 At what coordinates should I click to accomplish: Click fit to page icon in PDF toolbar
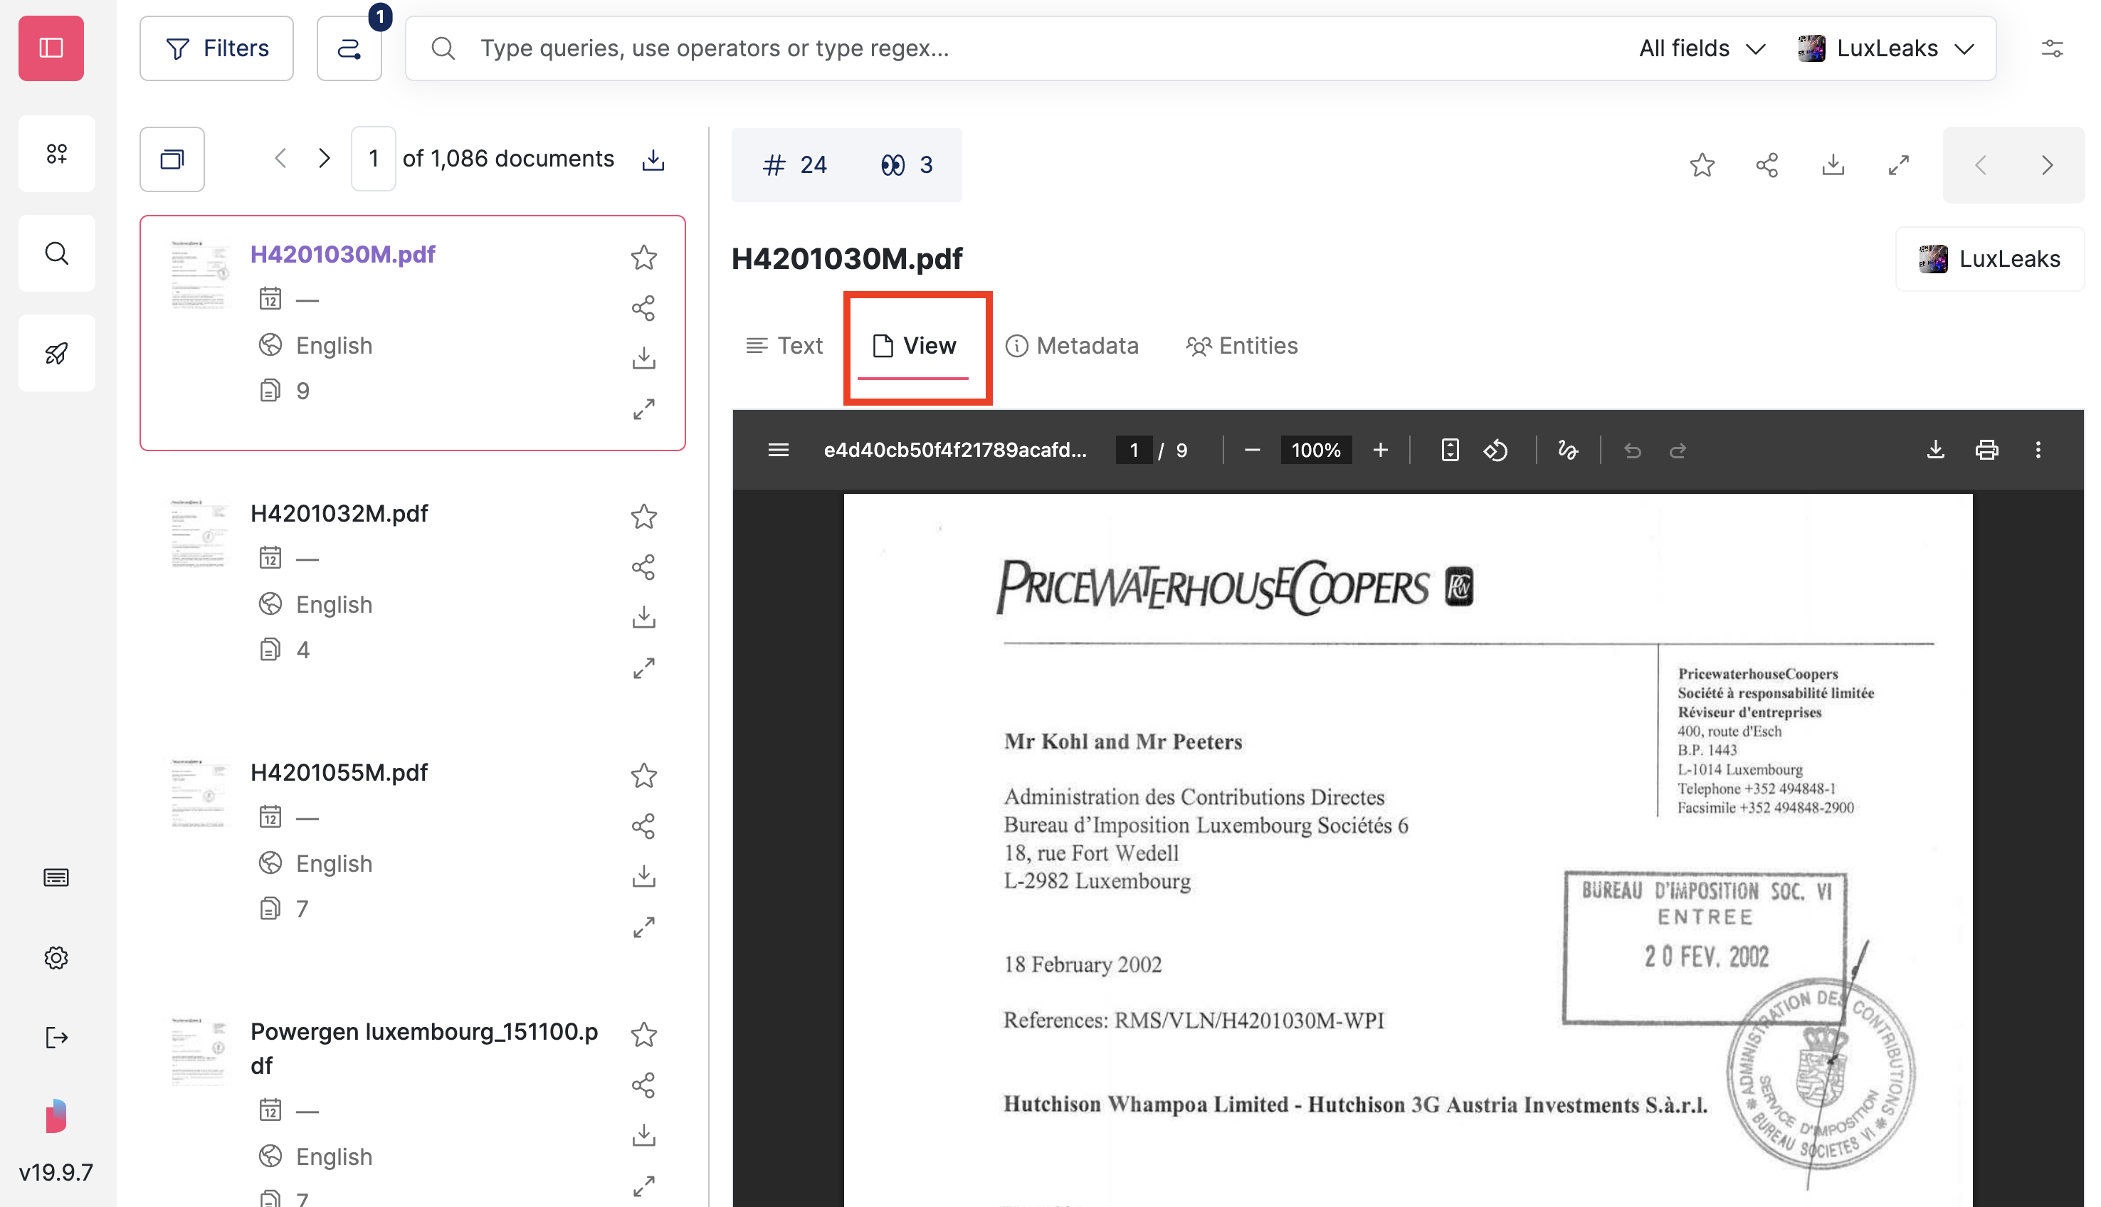coord(1450,450)
